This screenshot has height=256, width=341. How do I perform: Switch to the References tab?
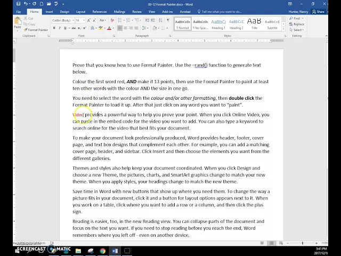[x=100, y=12]
